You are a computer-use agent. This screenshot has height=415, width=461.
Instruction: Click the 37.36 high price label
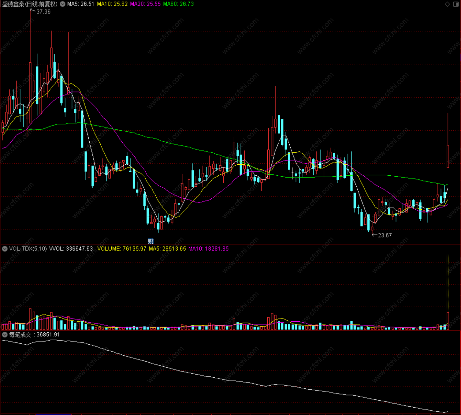pos(43,12)
